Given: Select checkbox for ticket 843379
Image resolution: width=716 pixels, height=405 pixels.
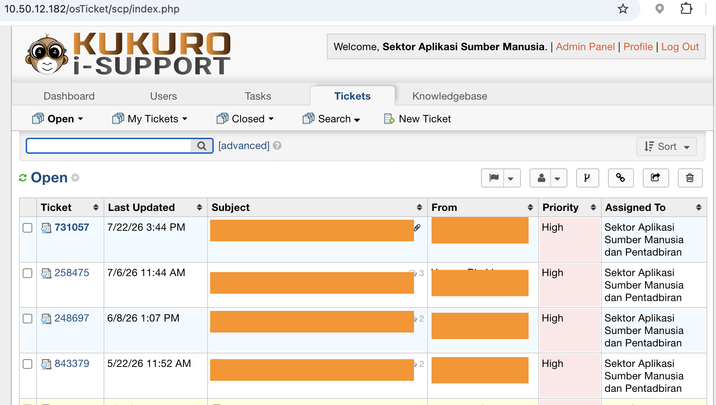Looking at the screenshot, I should tap(27, 364).
